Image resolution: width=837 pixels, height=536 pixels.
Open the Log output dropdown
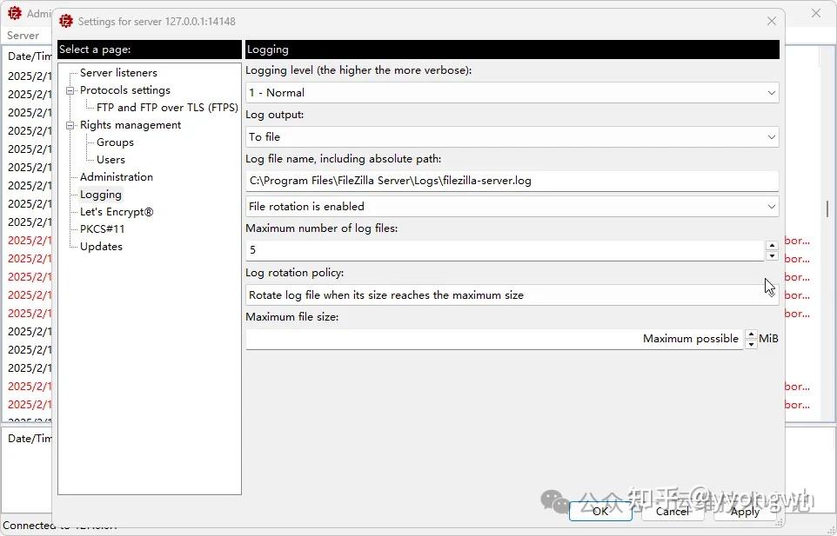(x=771, y=136)
